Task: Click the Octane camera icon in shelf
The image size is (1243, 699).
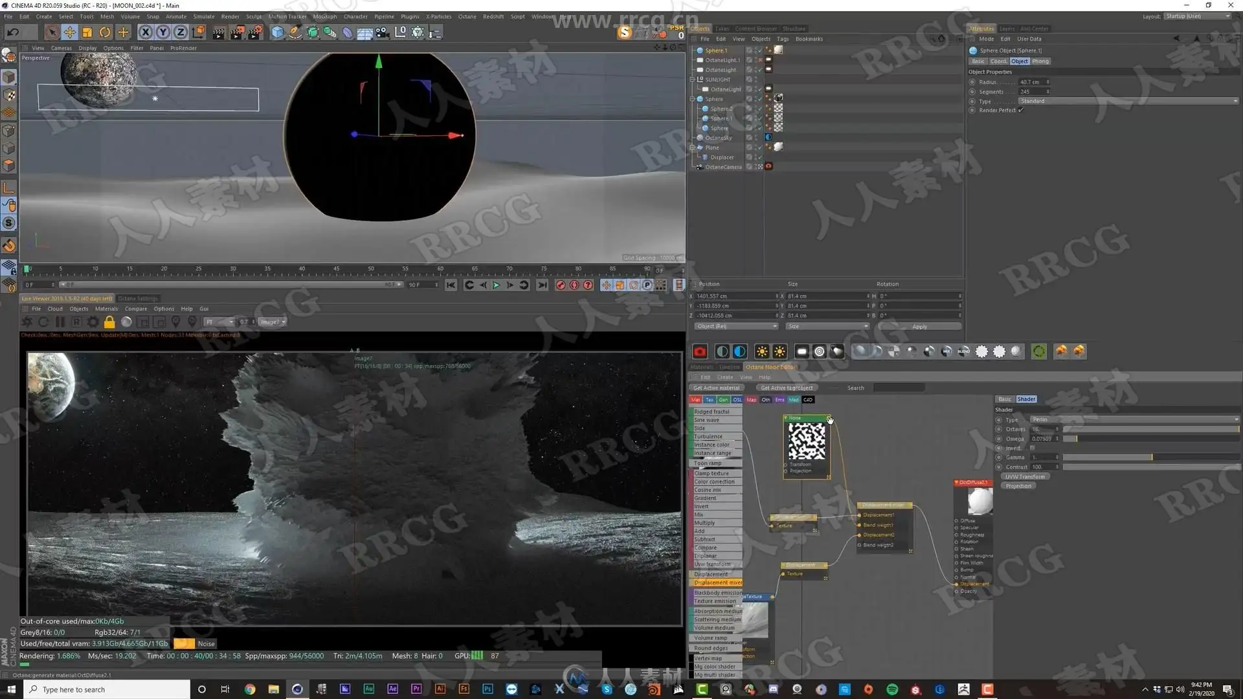Action: click(x=700, y=351)
